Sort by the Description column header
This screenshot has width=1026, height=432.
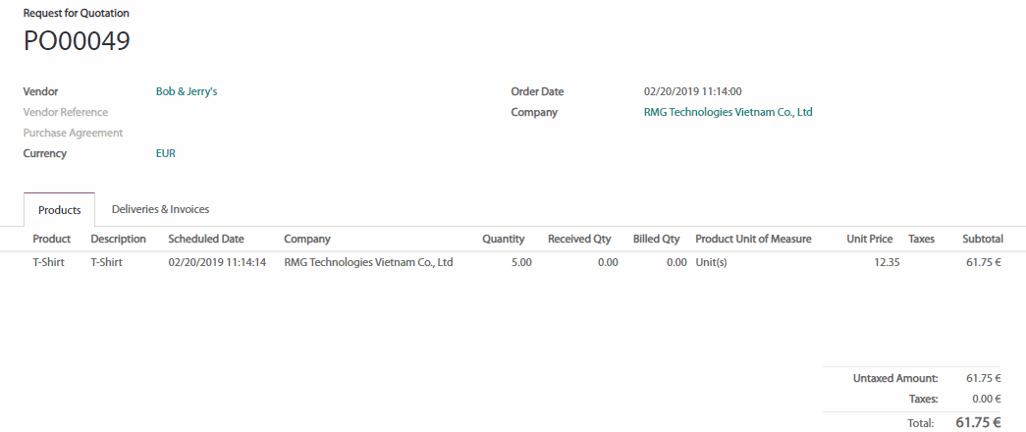click(118, 239)
